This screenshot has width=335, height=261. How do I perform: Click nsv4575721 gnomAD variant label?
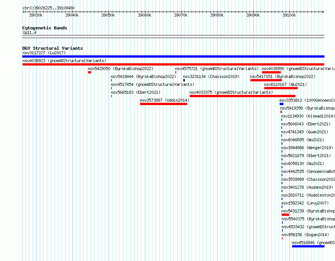217,69
